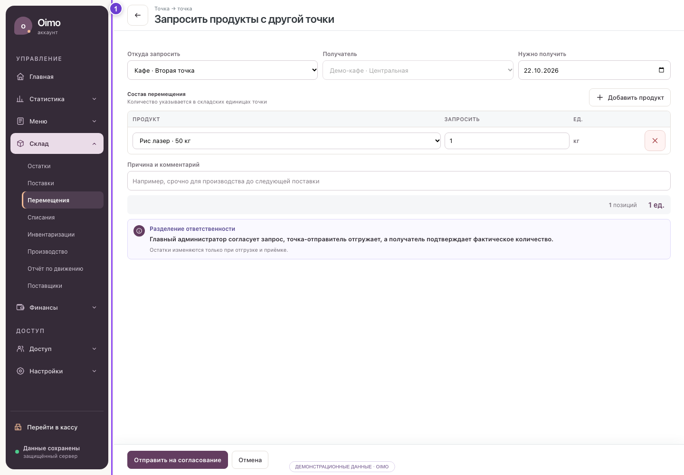This screenshot has height=475, width=684.
Task: Click the Главная menu item
Action: click(57, 76)
